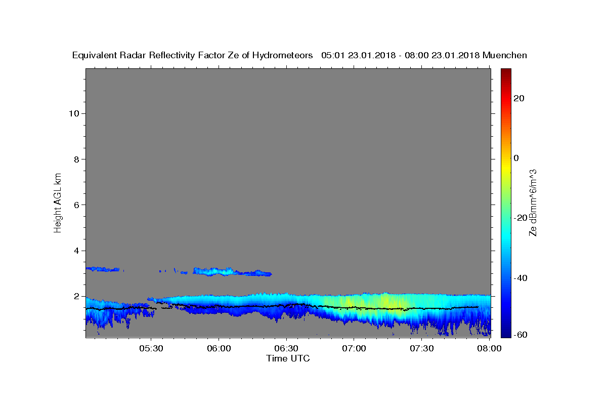
Task: Click the black cloud-base line near 06:30
Action: [x=286, y=305]
